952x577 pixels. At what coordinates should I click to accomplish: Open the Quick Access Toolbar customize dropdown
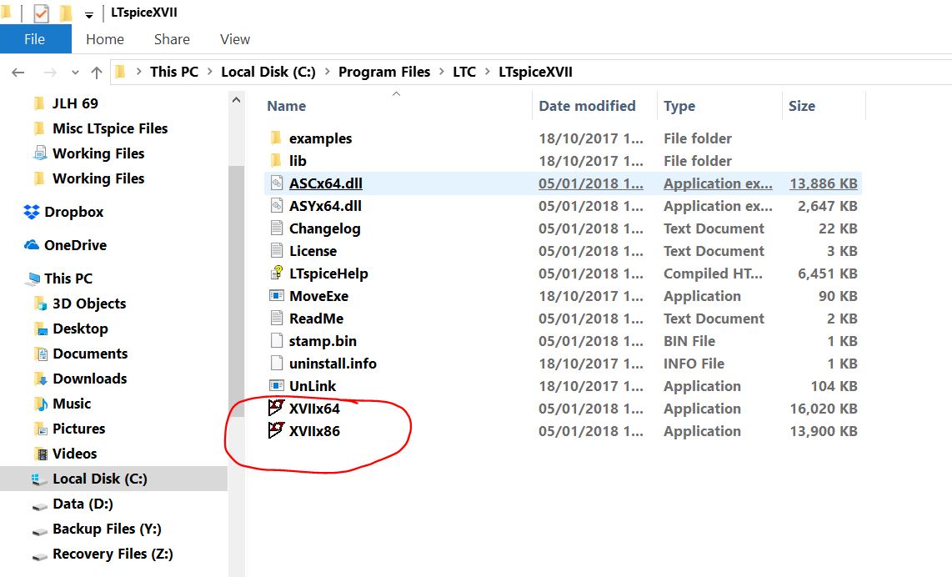coord(88,14)
